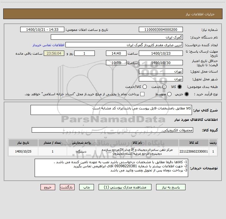Enable the اسناد خزانه اسلامی payment checkbox
Image resolution: width=226 pixels, height=219 pixels.
[142, 94]
